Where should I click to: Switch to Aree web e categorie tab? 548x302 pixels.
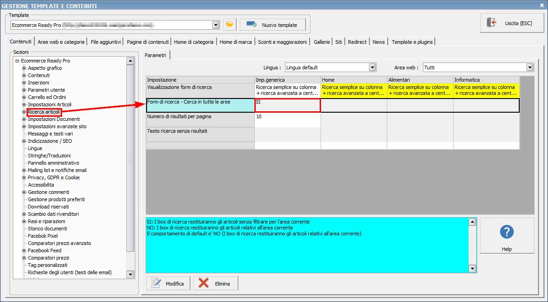[x=61, y=42]
